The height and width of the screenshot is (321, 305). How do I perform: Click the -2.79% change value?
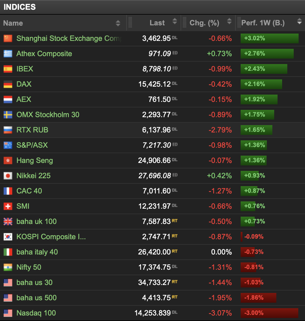click(220, 130)
